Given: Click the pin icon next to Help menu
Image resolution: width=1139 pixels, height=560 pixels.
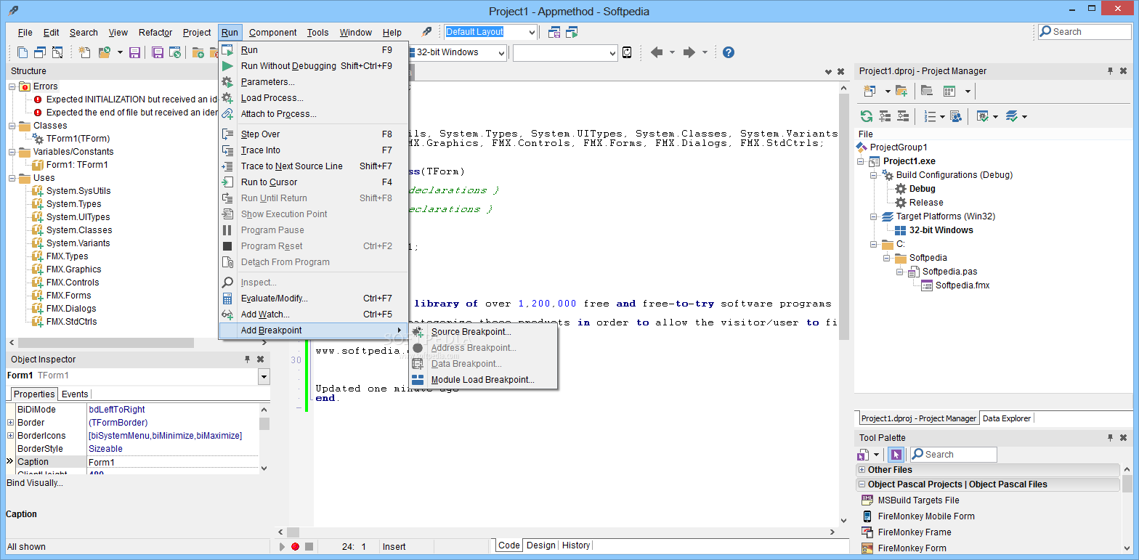Looking at the screenshot, I should pyautogui.click(x=426, y=32).
